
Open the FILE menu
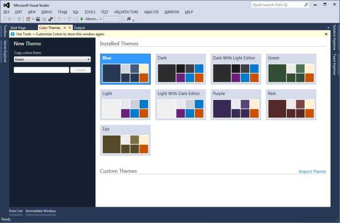pos(6,12)
